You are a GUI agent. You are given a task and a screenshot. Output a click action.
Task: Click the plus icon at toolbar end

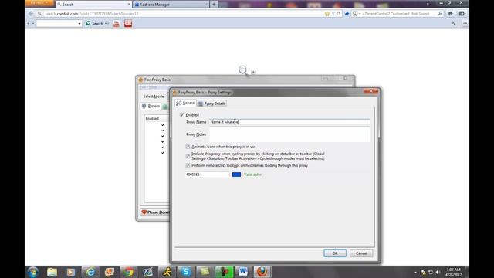click(465, 24)
